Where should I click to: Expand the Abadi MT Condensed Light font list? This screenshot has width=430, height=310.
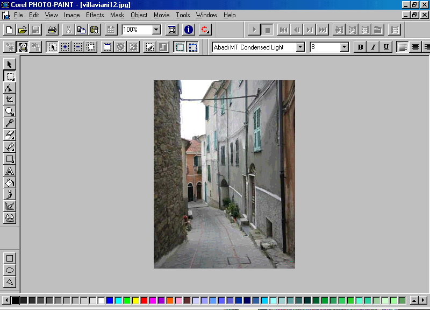300,47
